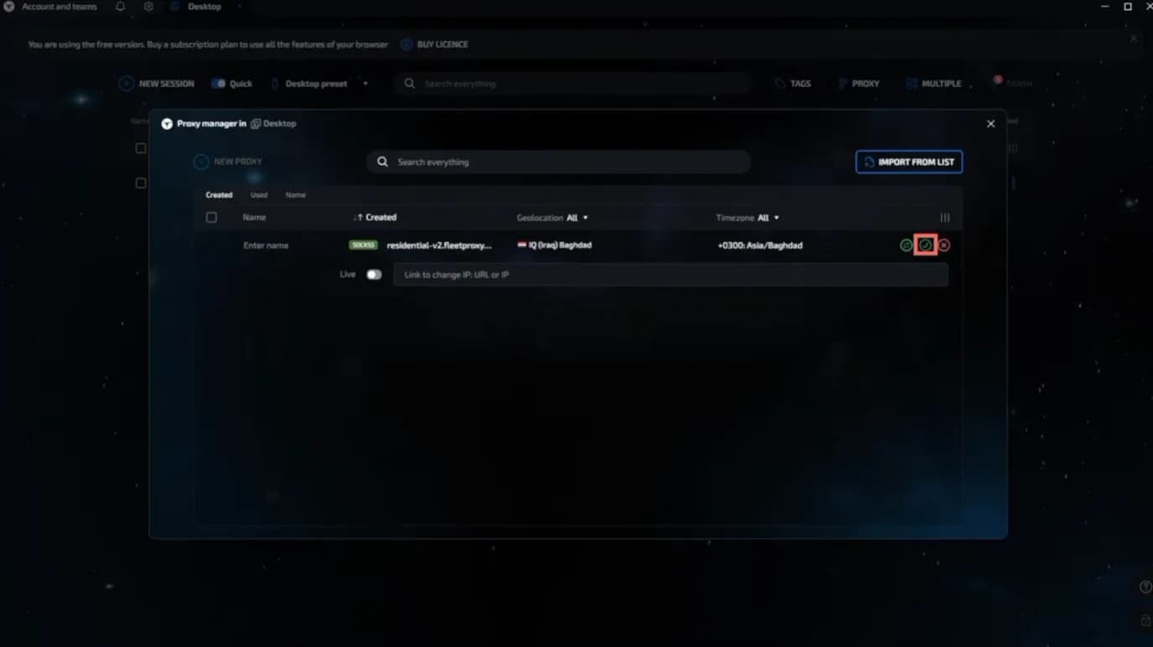
Task: Open column settings icon in proxy manager
Action: pyautogui.click(x=945, y=218)
